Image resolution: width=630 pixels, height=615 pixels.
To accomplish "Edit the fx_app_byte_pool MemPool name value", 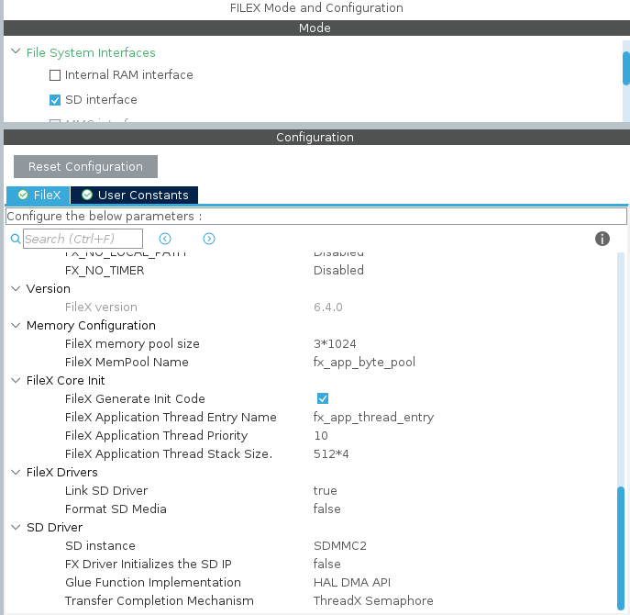I will coord(364,362).
